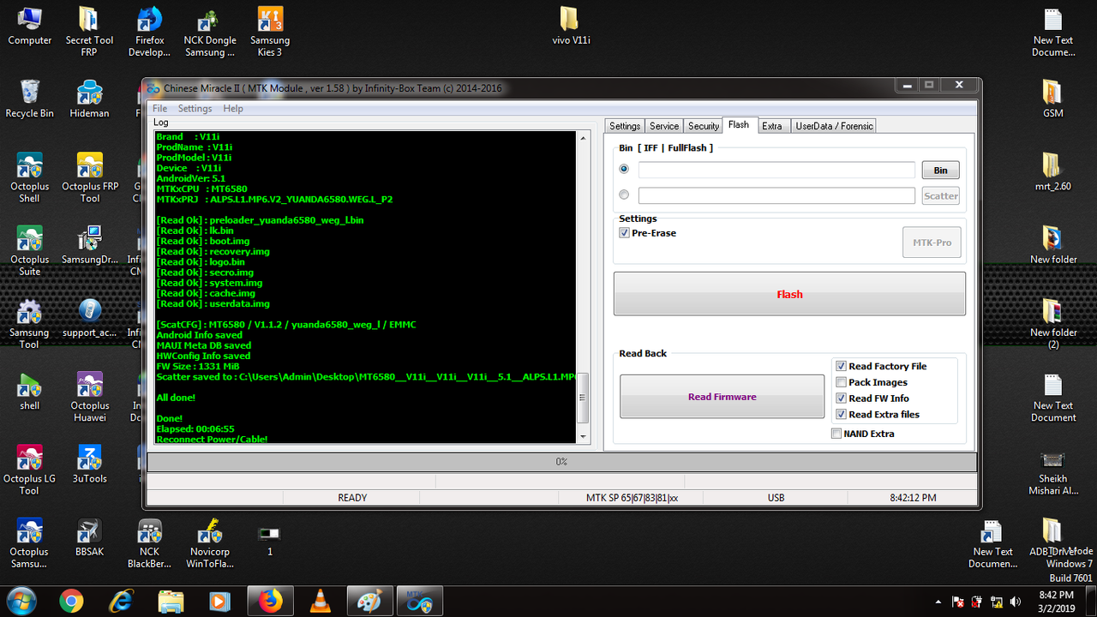Open the Secret Tool FRP folder

point(90,31)
